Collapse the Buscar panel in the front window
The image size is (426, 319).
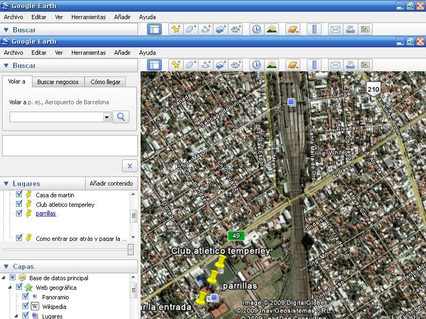point(6,65)
